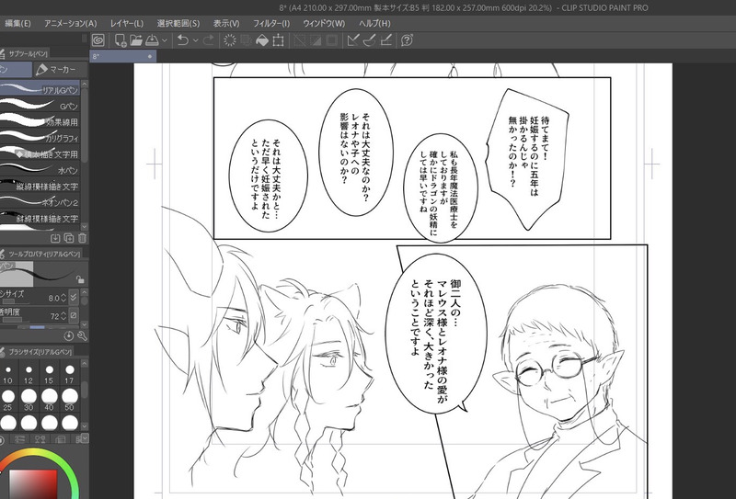Choose the 水ペン brush
Image resolution: width=736 pixels, height=499 pixels.
pyautogui.click(x=40, y=170)
